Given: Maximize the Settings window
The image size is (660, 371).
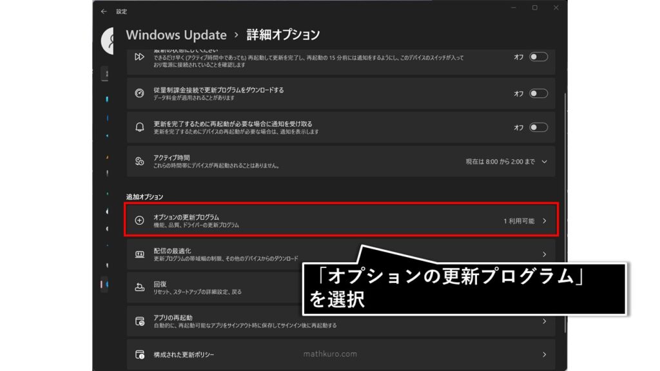Looking at the screenshot, I should tap(534, 8).
